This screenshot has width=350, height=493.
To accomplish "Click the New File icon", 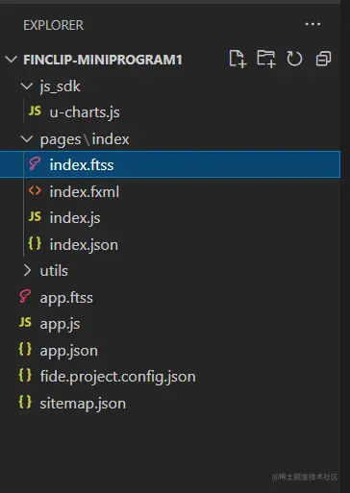I will tap(237, 59).
